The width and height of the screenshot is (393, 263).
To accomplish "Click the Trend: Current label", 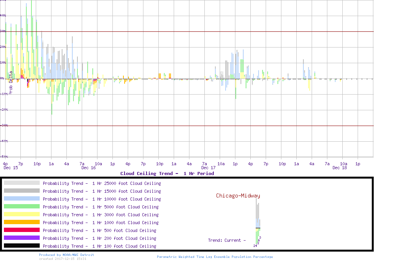I will point(227,240).
